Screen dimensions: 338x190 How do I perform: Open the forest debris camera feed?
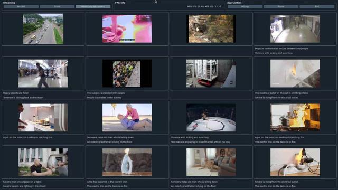click(211, 28)
